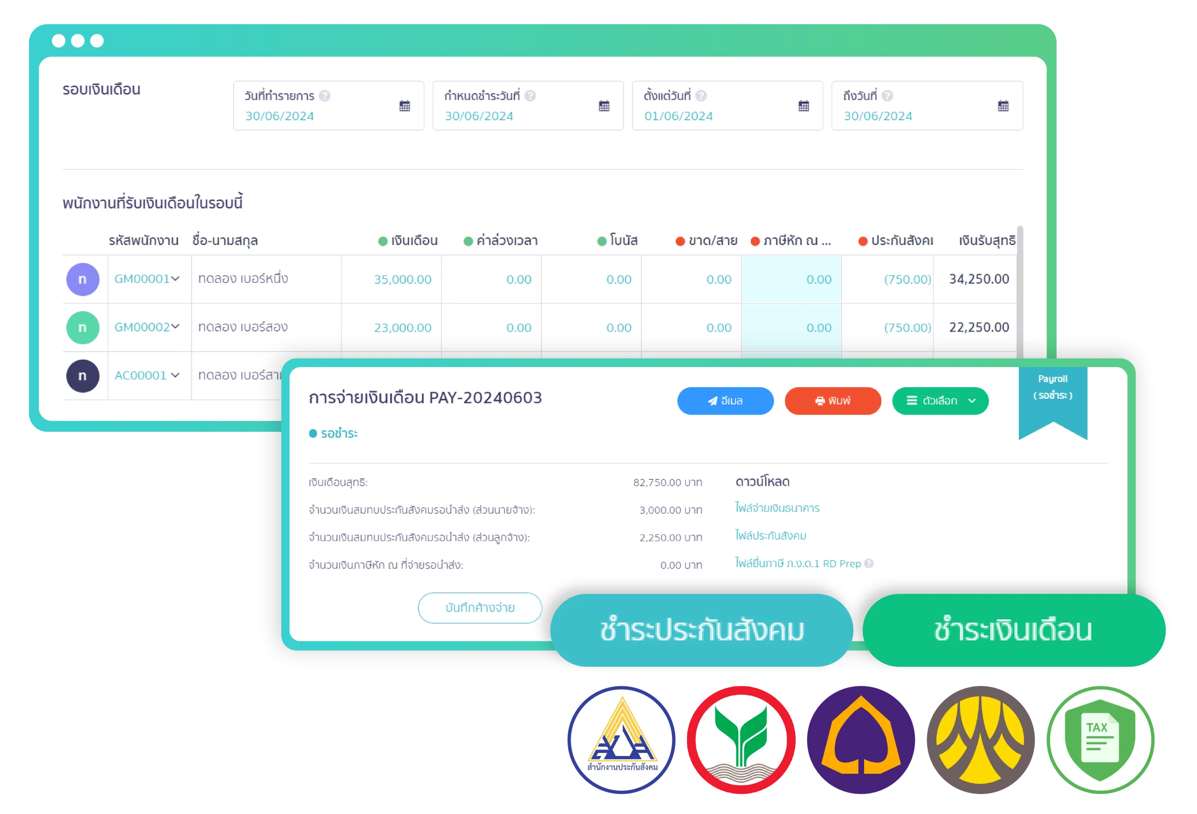
Task: Click the Social Security Office logo
Action: (x=622, y=740)
